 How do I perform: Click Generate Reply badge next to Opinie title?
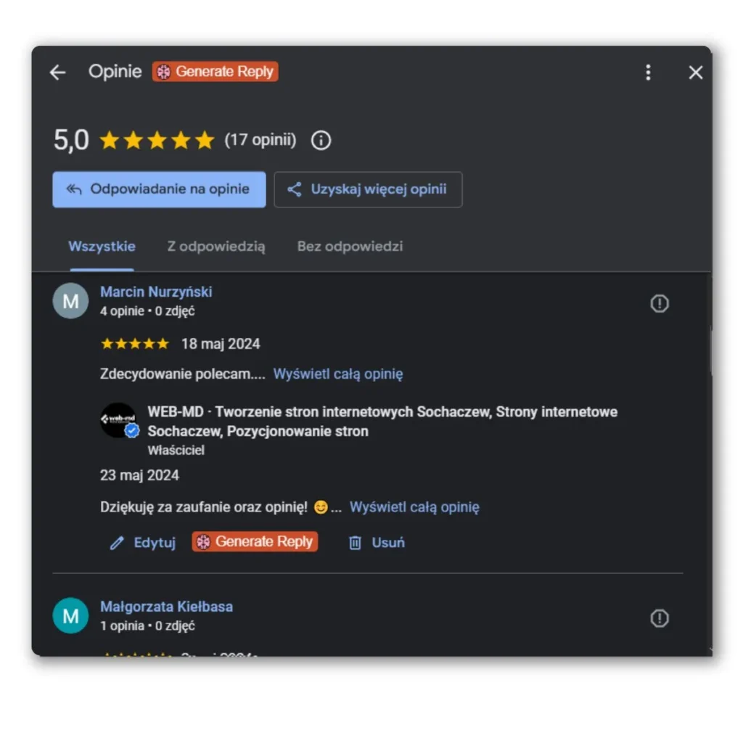[x=215, y=72]
